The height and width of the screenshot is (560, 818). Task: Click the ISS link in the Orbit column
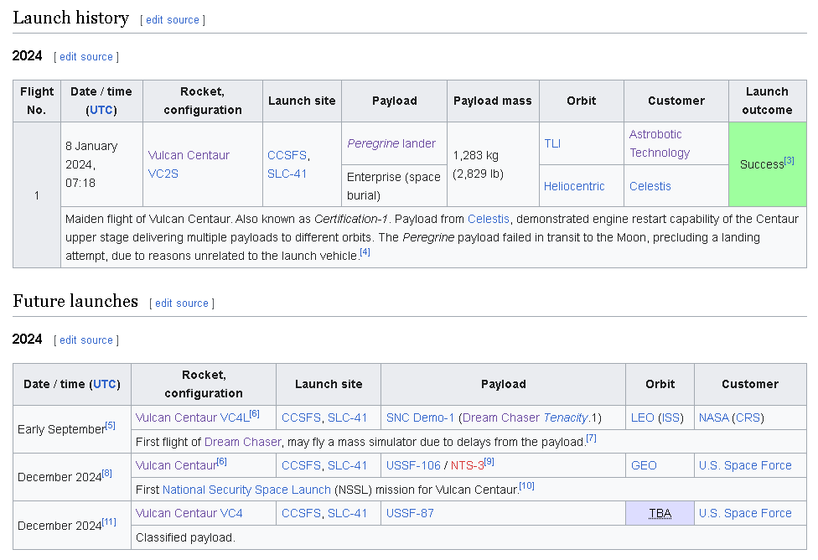pyautogui.click(x=670, y=418)
